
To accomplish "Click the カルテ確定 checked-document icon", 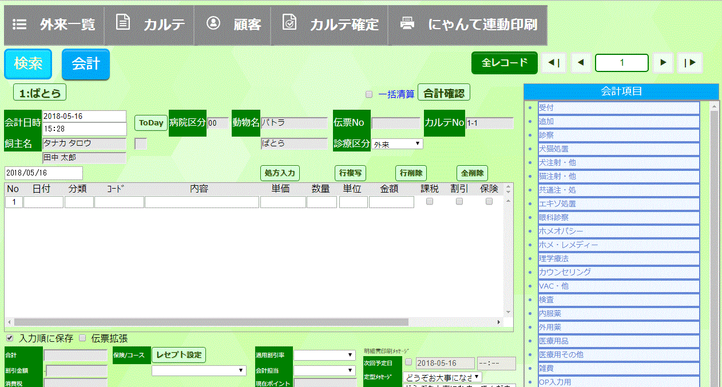I will tap(289, 23).
